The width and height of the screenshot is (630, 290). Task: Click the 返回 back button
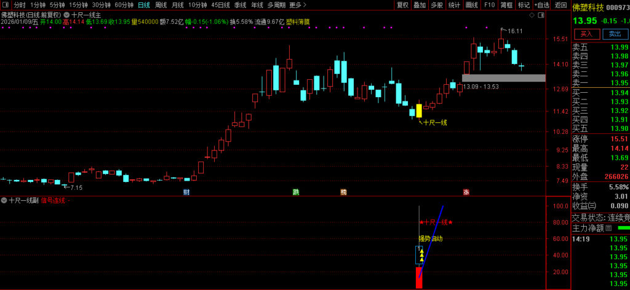pyautogui.click(x=560, y=5)
